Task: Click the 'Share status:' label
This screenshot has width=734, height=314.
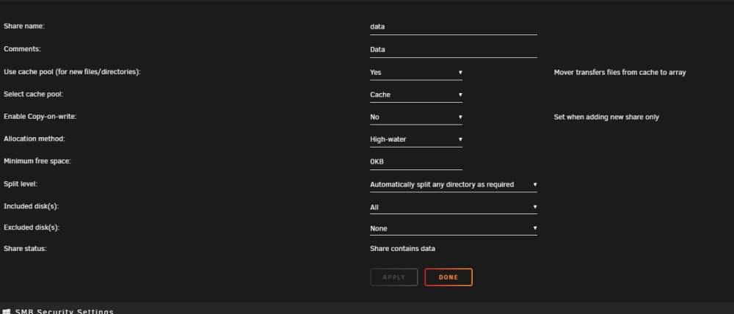Action: coord(25,249)
